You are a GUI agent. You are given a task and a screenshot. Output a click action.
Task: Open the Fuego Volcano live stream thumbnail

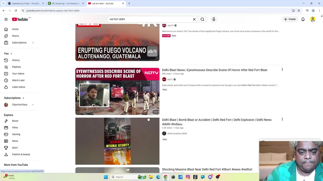pos(117,42)
